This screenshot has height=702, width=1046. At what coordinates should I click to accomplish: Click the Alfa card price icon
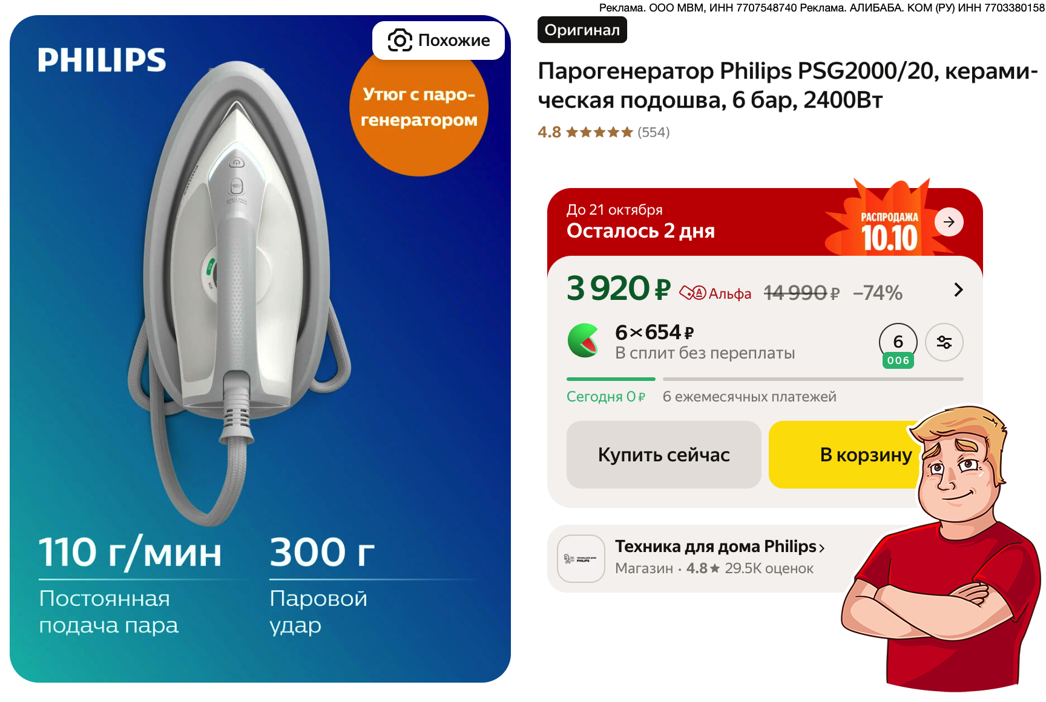click(x=692, y=293)
